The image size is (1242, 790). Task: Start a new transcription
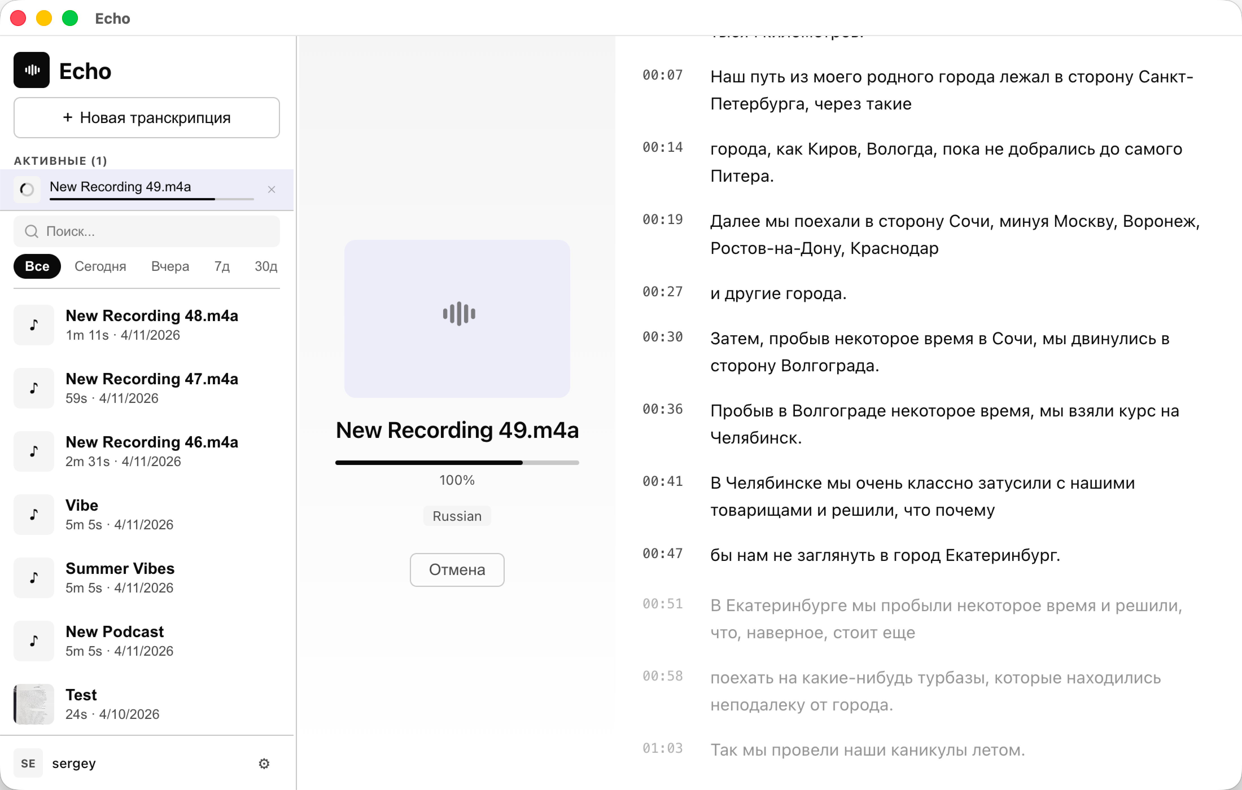[146, 118]
